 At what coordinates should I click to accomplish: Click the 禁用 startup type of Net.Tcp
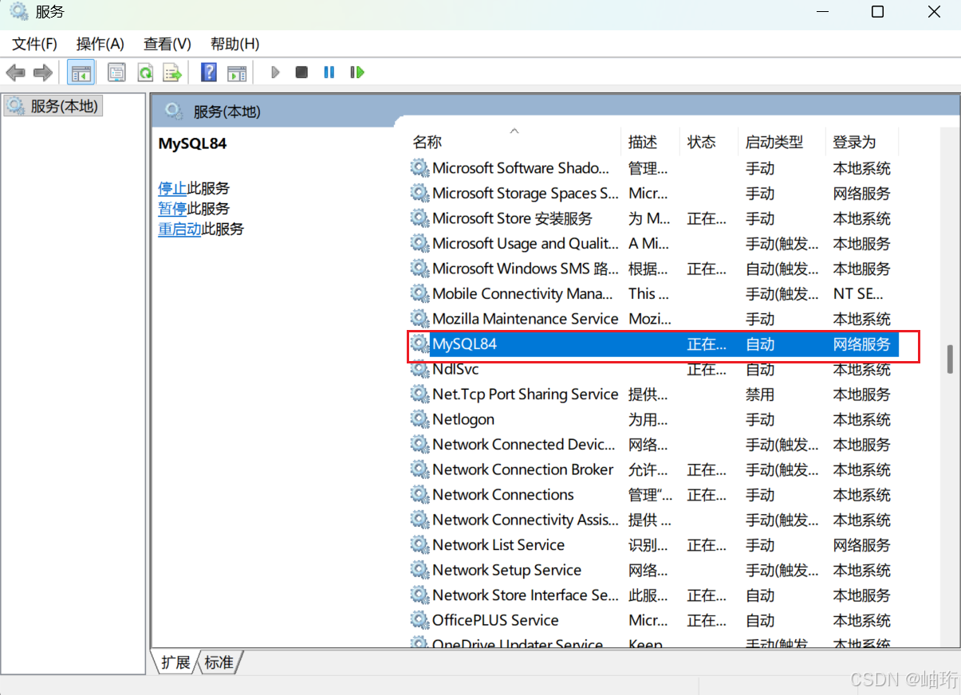pyautogui.click(x=760, y=395)
